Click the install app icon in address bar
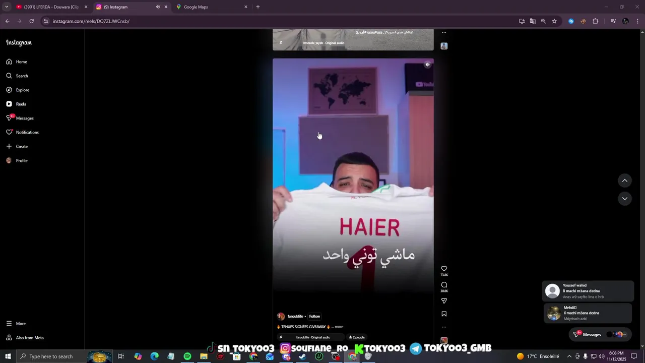 tap(522, 21)
